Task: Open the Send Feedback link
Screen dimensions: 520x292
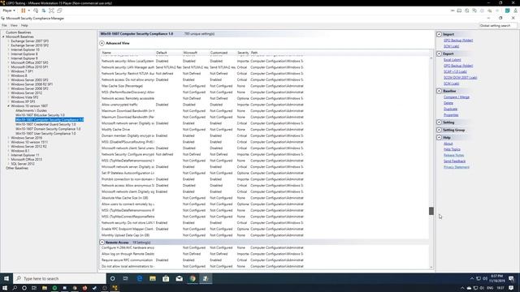Action: 454,161
